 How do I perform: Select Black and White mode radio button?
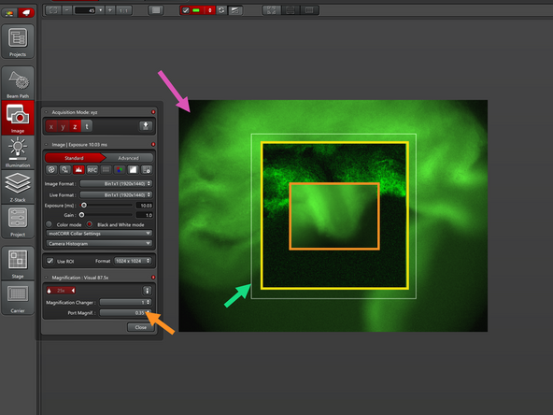pyautogui.click(x=90, y=224)
